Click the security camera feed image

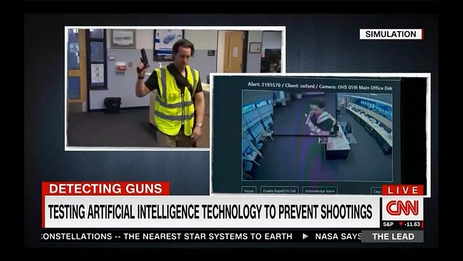(x=317, y=136)
